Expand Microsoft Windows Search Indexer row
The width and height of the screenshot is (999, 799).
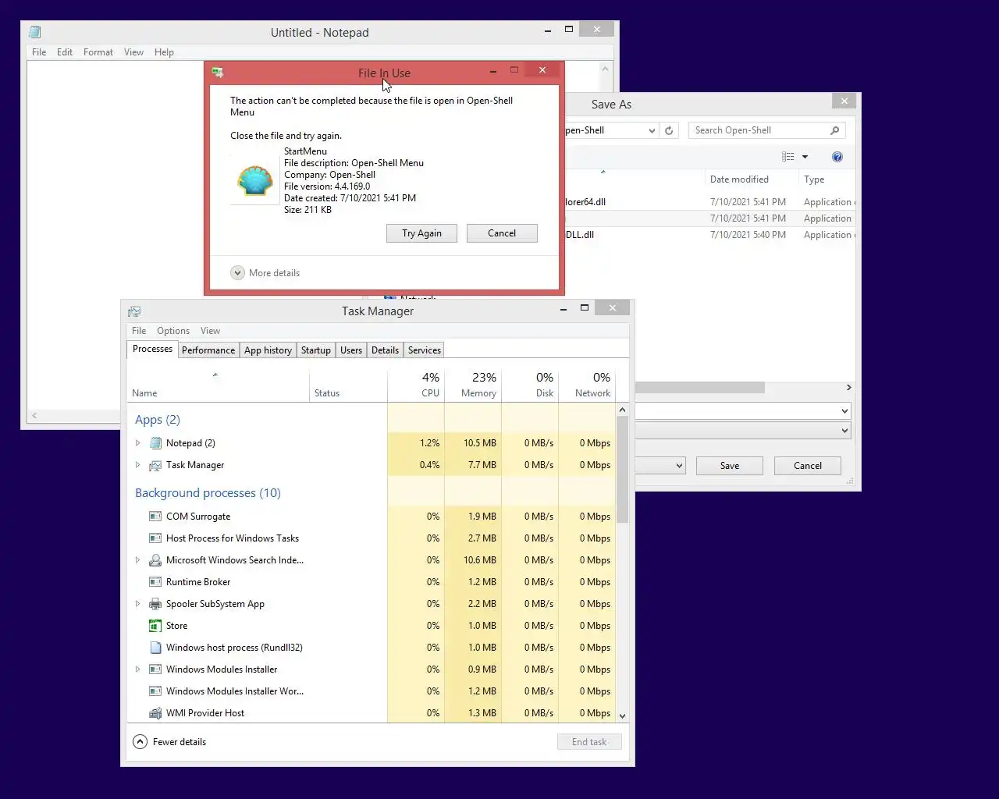138,559
